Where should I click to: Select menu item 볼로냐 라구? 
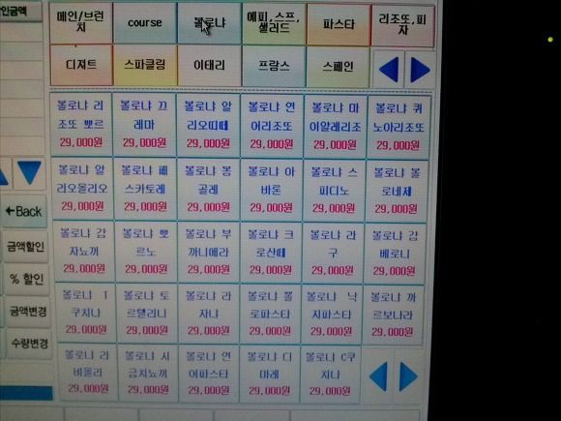pos(333,254)
